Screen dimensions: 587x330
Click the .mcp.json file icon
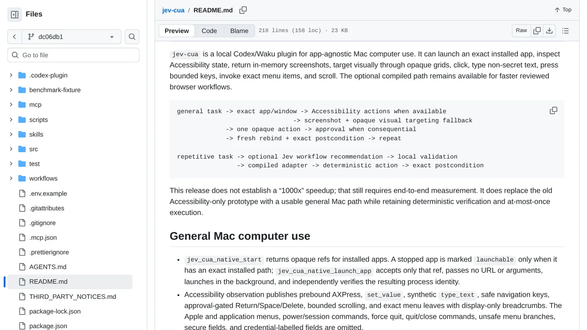point(22,237)
